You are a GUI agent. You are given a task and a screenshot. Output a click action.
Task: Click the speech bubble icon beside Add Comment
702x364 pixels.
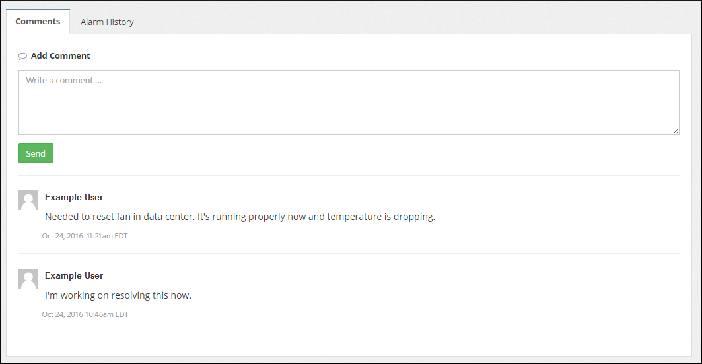pos(22,56)
